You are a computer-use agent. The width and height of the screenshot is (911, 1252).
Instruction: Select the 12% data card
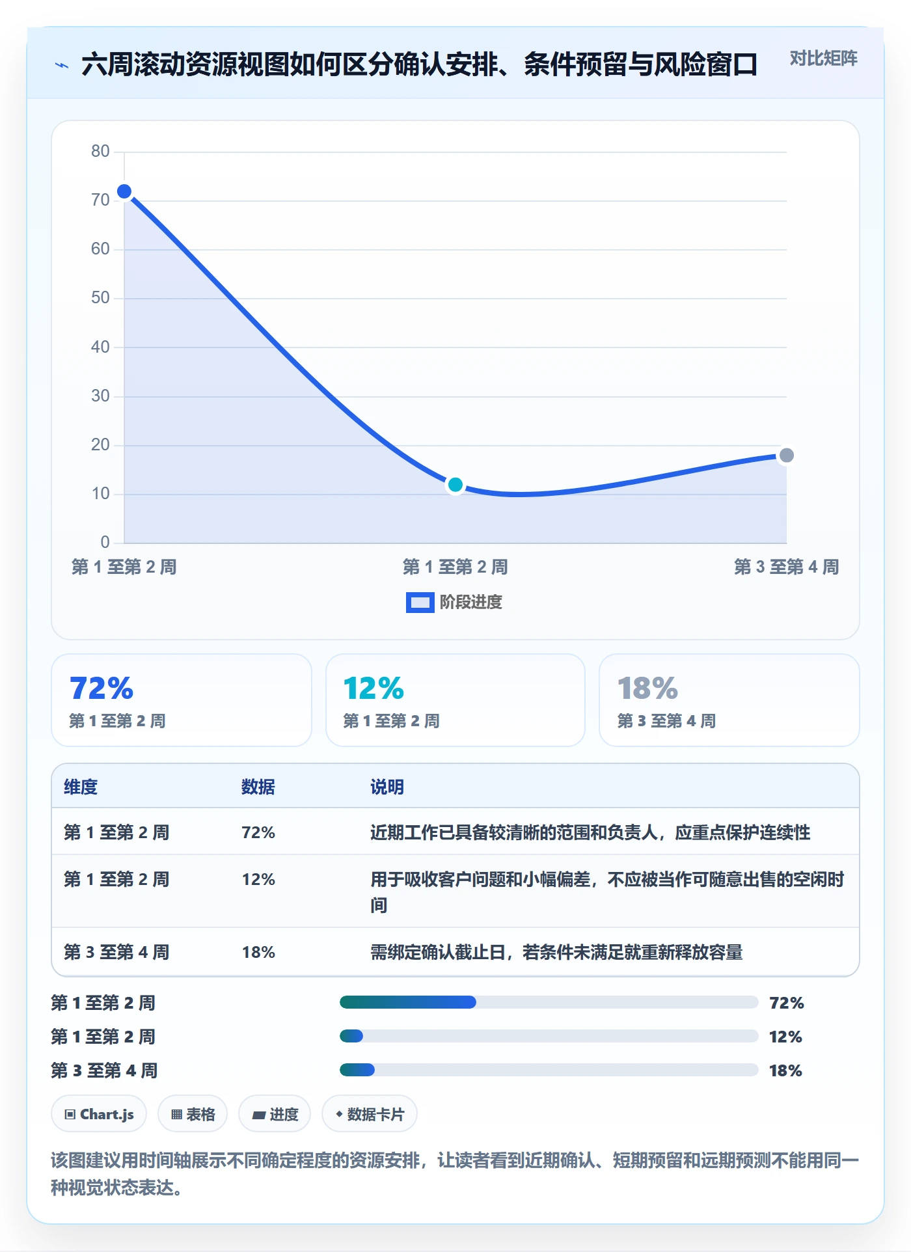point(455,700)
